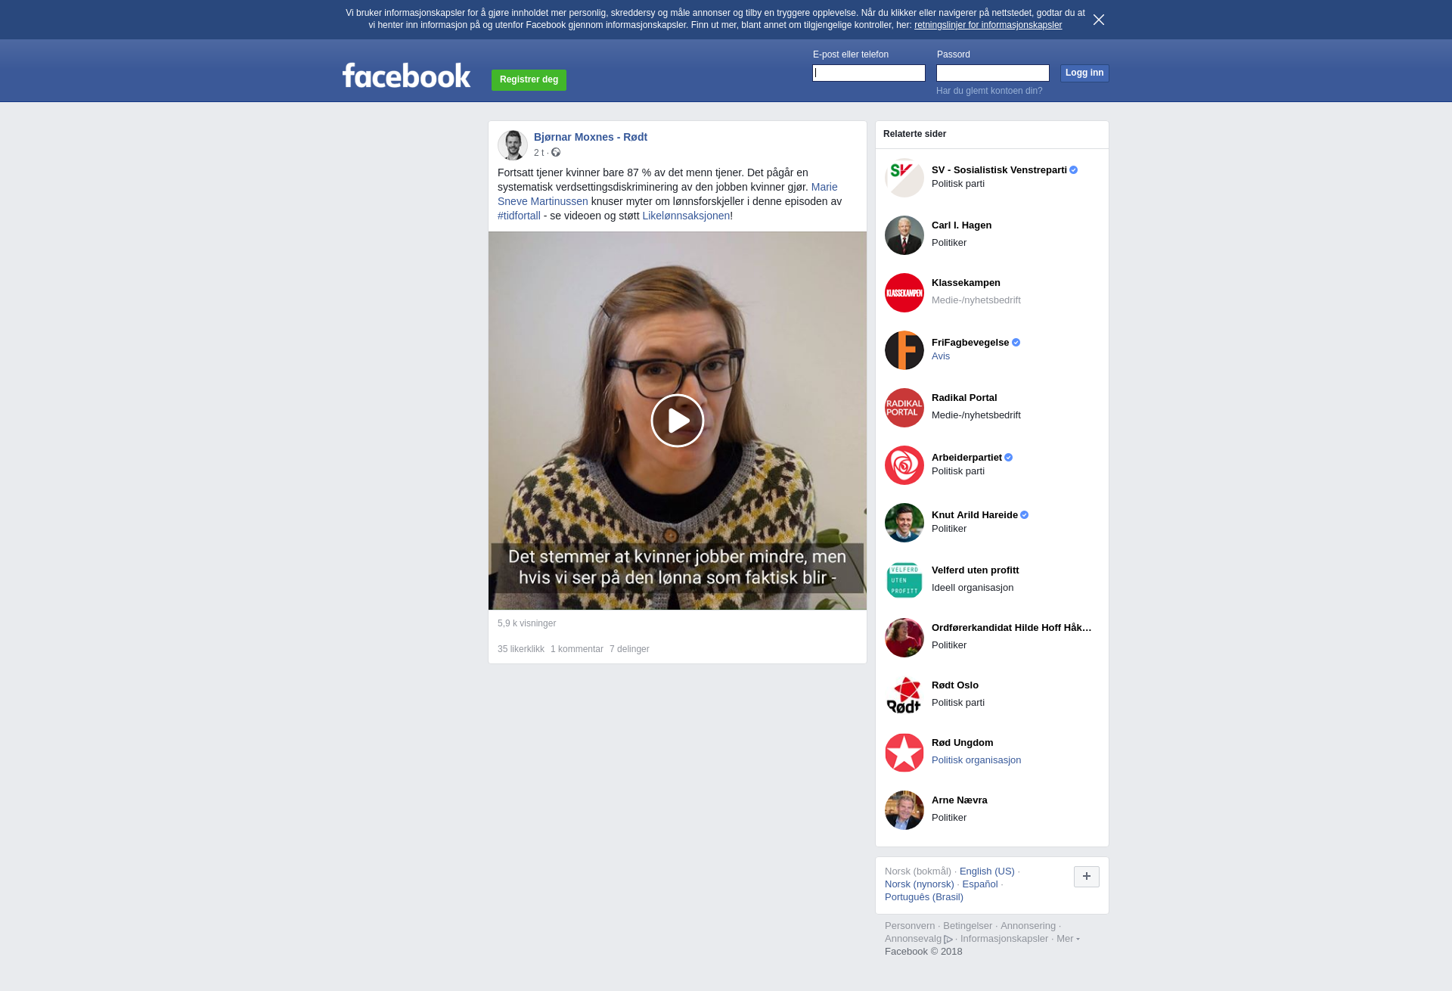Click the public audience globe icon
Image resolution: width=1452 pixels, height=991 pixels.
coord(556,153)
